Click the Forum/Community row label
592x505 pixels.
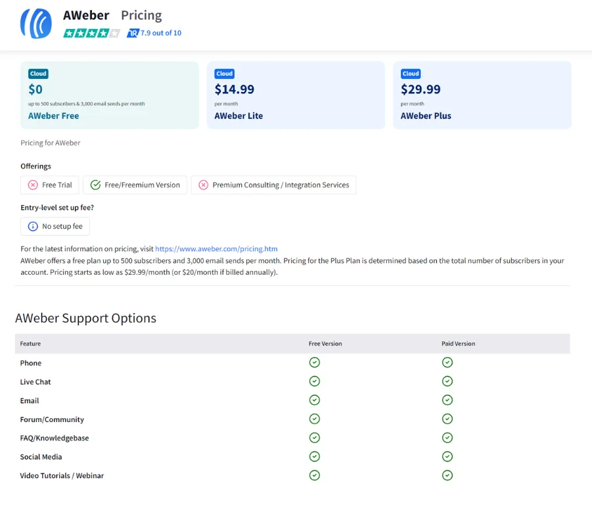52,420
